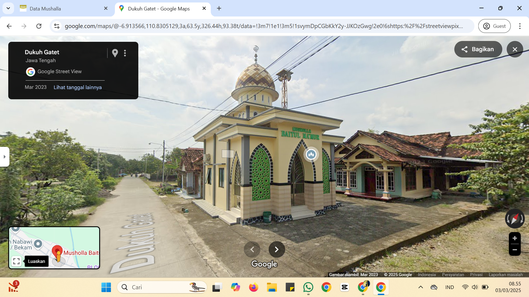This screenshot has height=297, width=529.
Task: Launch Copilot from the taskbar
Action: (x=235, y=287)
